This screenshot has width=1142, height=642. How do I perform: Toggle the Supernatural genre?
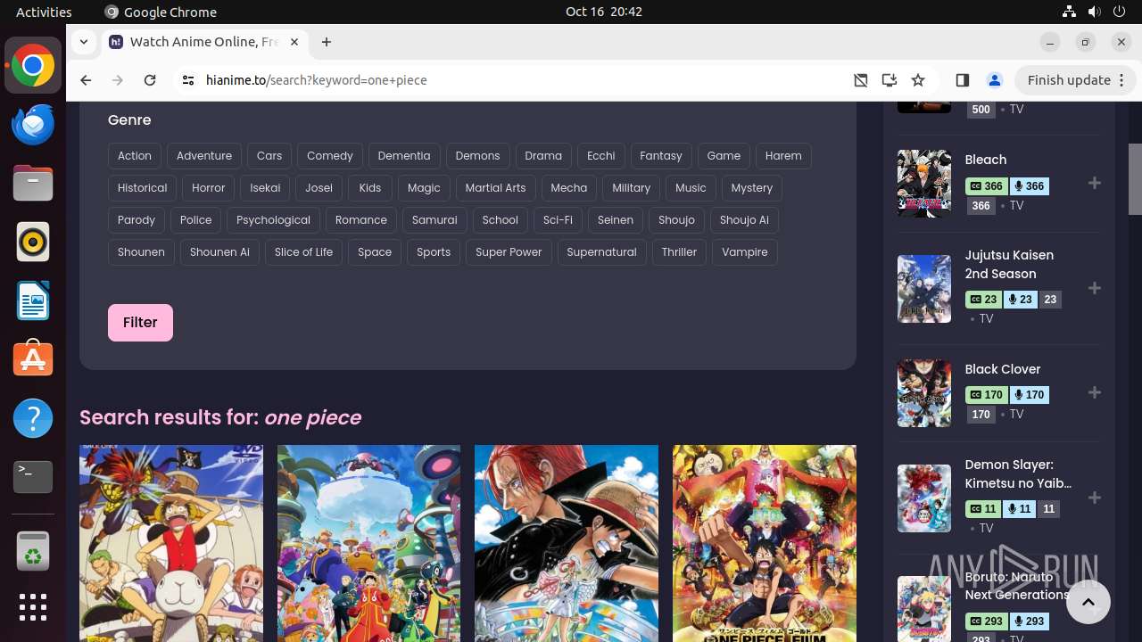(601, 252)
